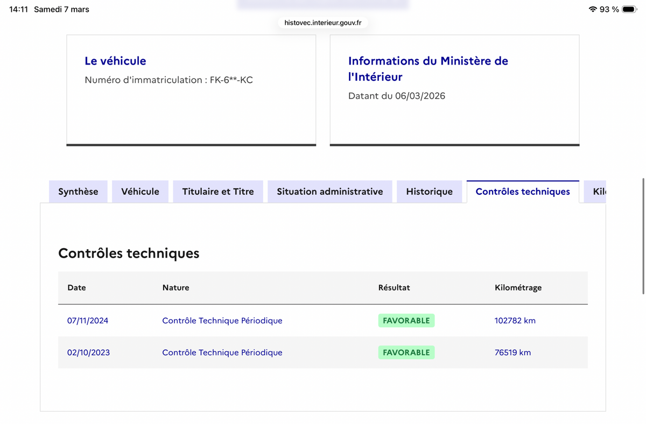Click the 02/10/2023 inspection date
The height and width of the screenshot is (424, 646).
(88, 352)
